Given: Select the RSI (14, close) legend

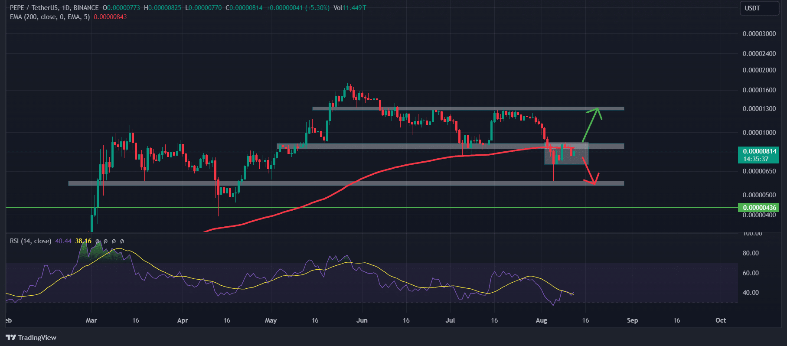Looking at the screenshot, I should tap(30, 241).
